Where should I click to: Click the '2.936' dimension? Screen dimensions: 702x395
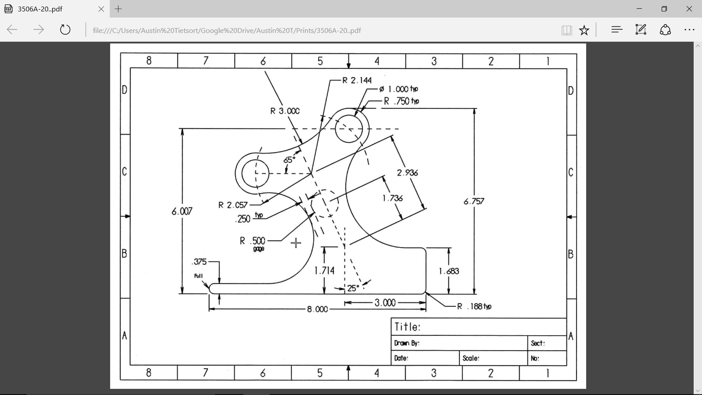pyautogui.click(x=408, y=173)
